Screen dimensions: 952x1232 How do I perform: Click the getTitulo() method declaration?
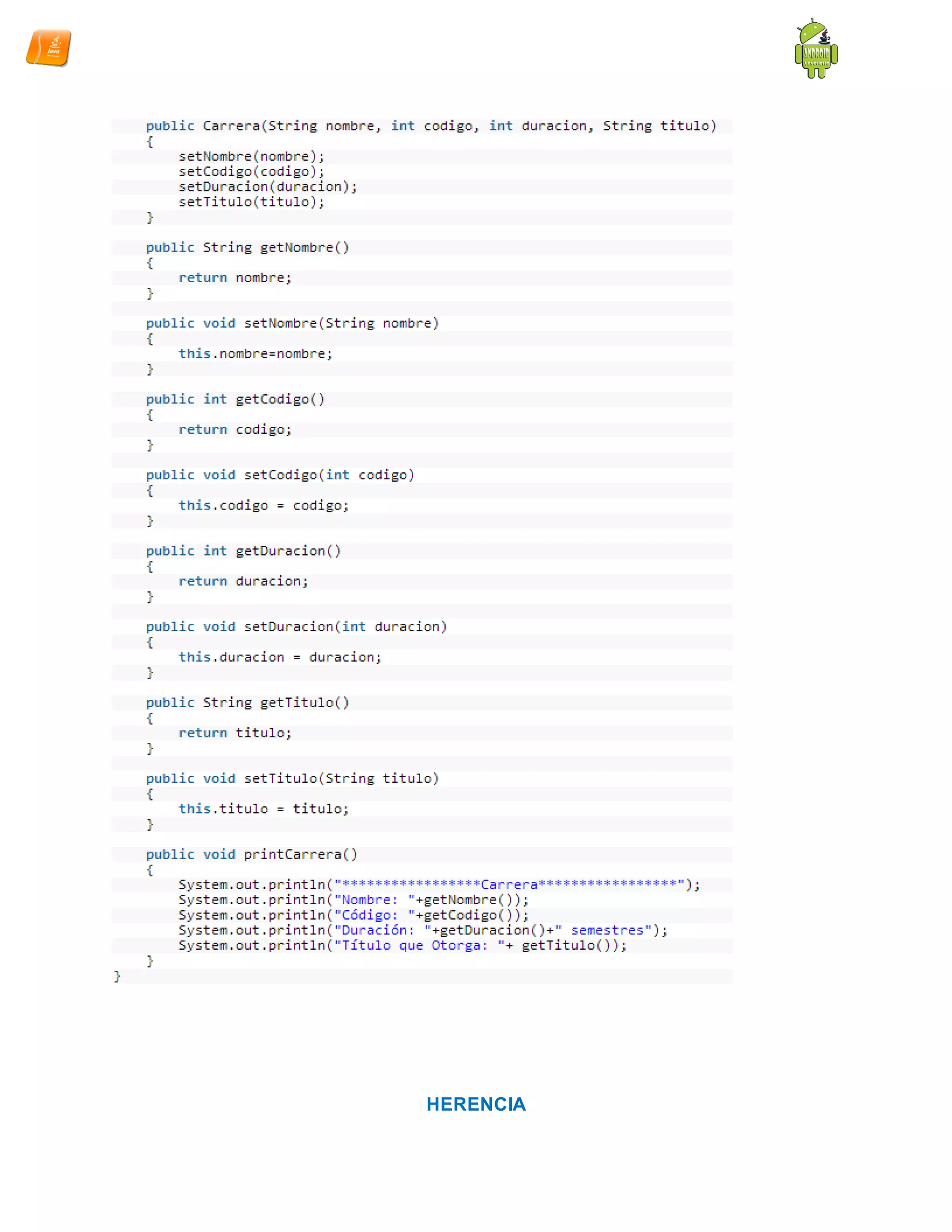[x=248, y=702]
